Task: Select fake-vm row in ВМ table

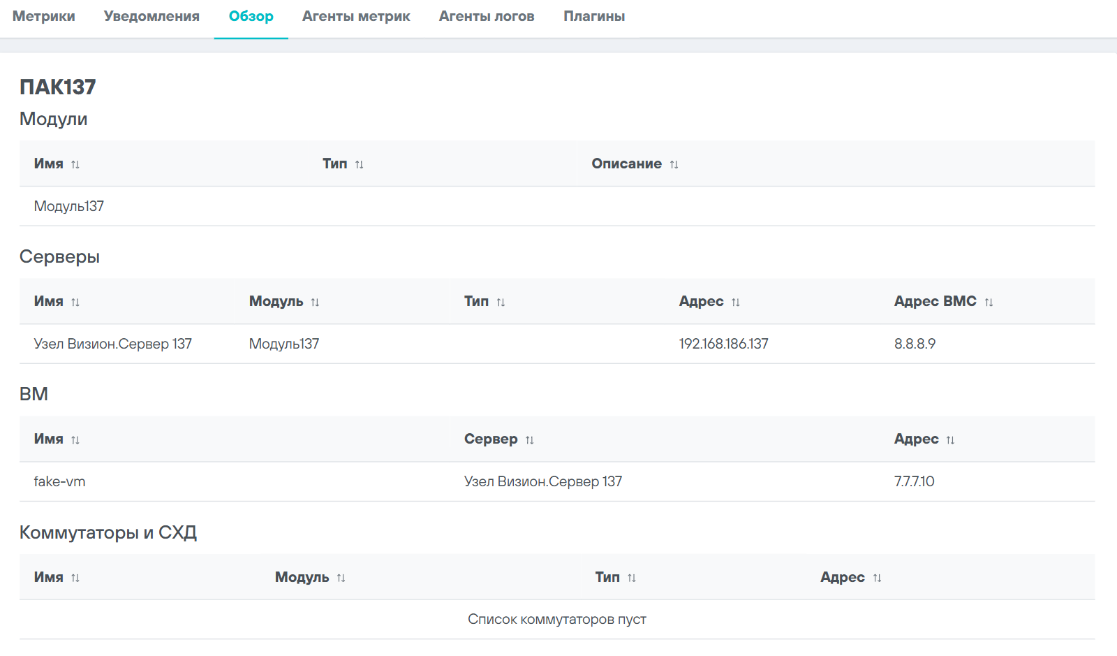Action: point(60,481)
